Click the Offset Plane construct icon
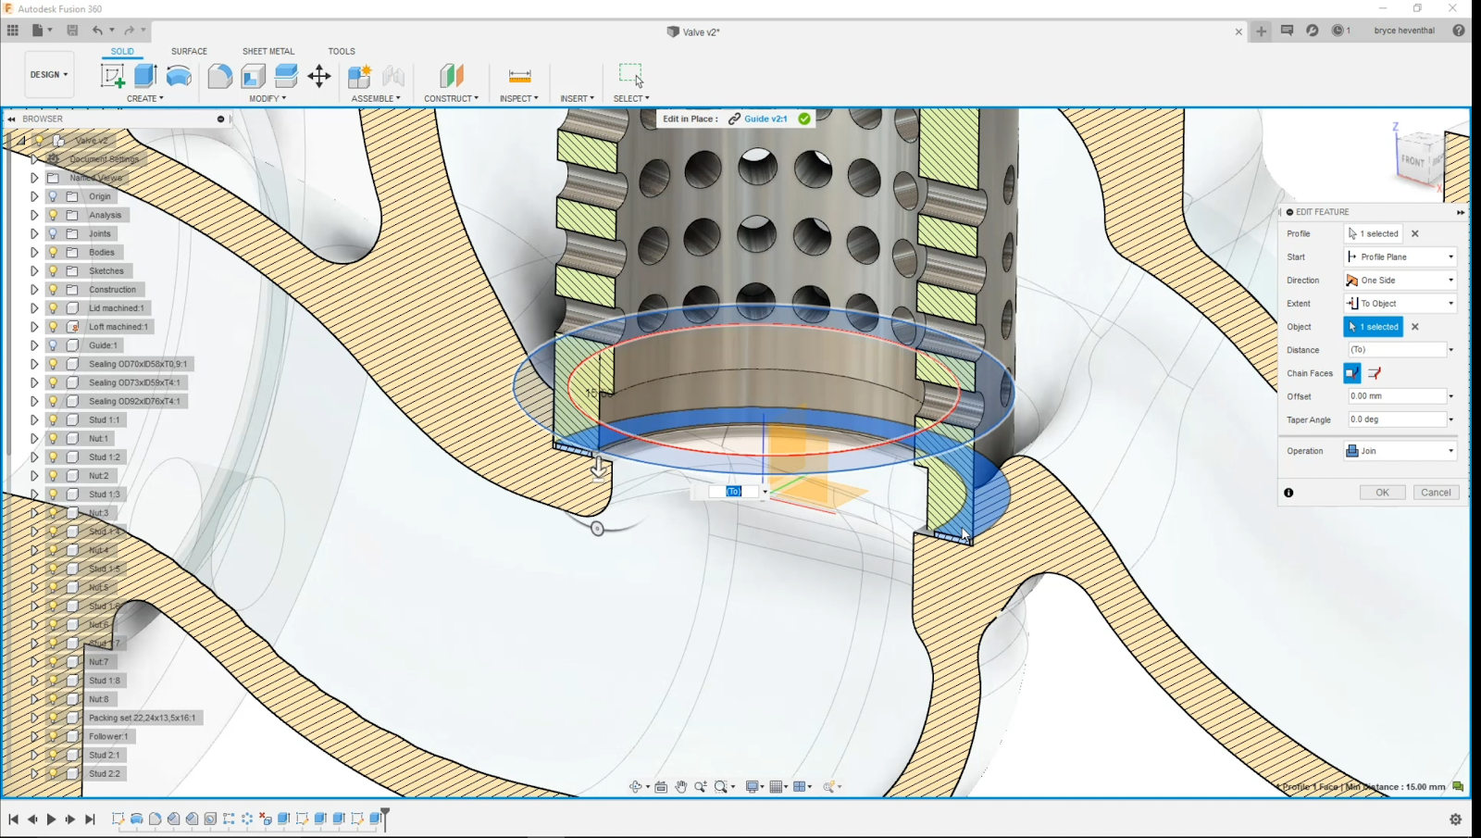This screenshot has height=838, width=1481. pyautogui.click(x=452, y=76)
